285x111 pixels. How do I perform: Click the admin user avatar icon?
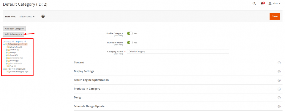click(x=270, y=3)
